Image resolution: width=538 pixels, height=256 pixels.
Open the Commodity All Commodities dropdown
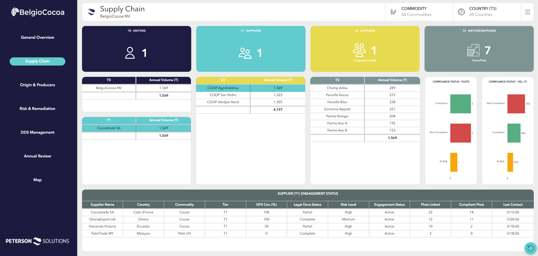[419, 12]
